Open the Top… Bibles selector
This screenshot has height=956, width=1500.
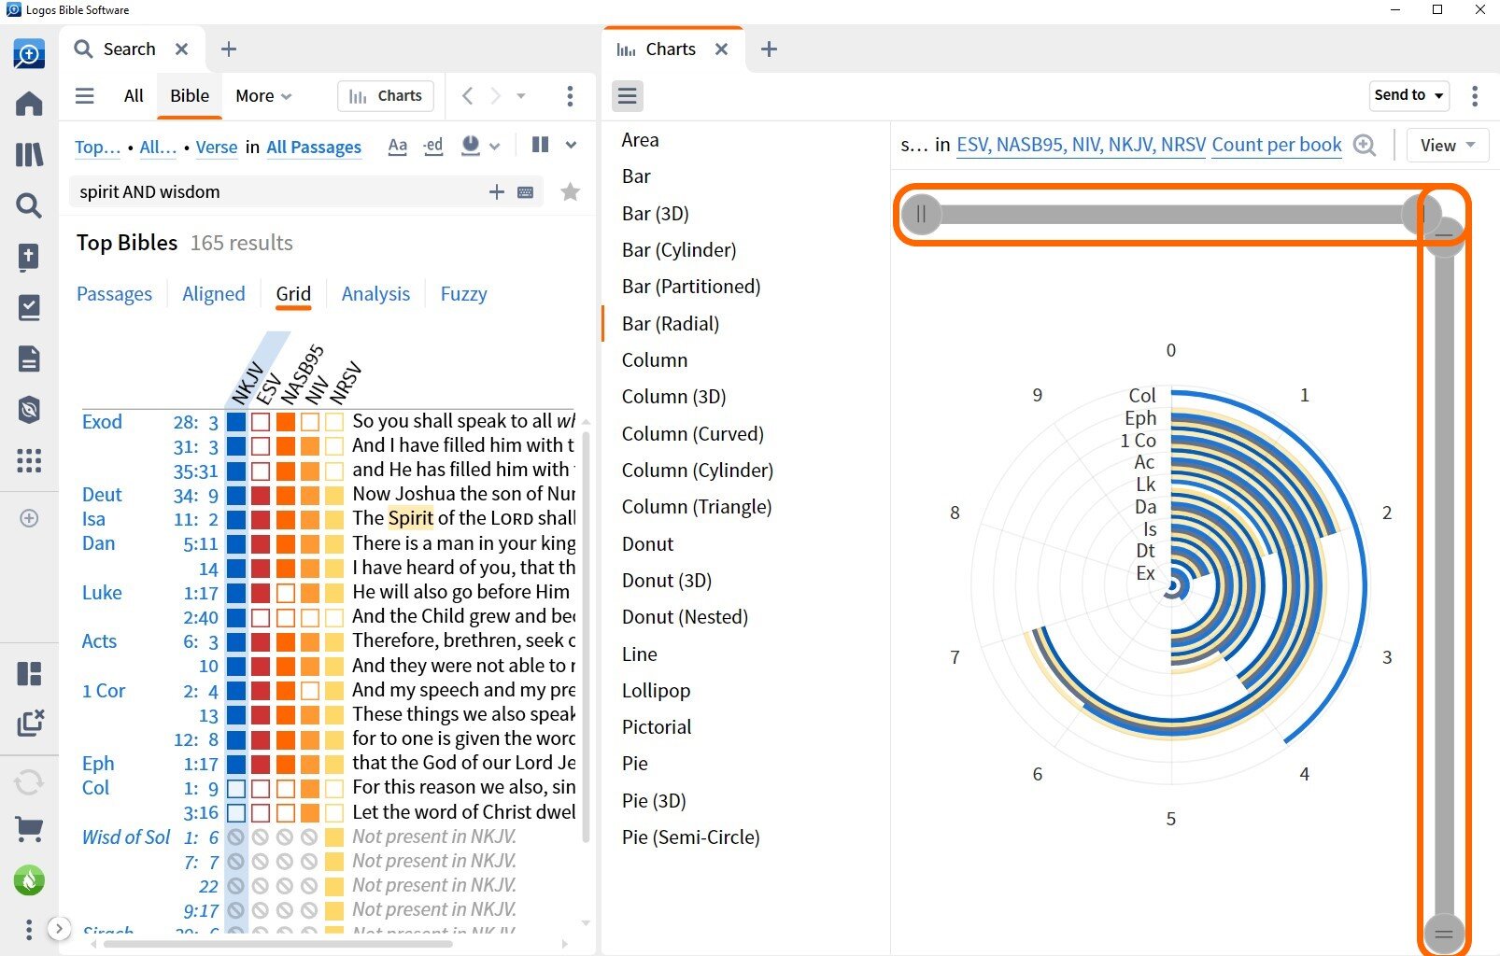coord(97,147)
